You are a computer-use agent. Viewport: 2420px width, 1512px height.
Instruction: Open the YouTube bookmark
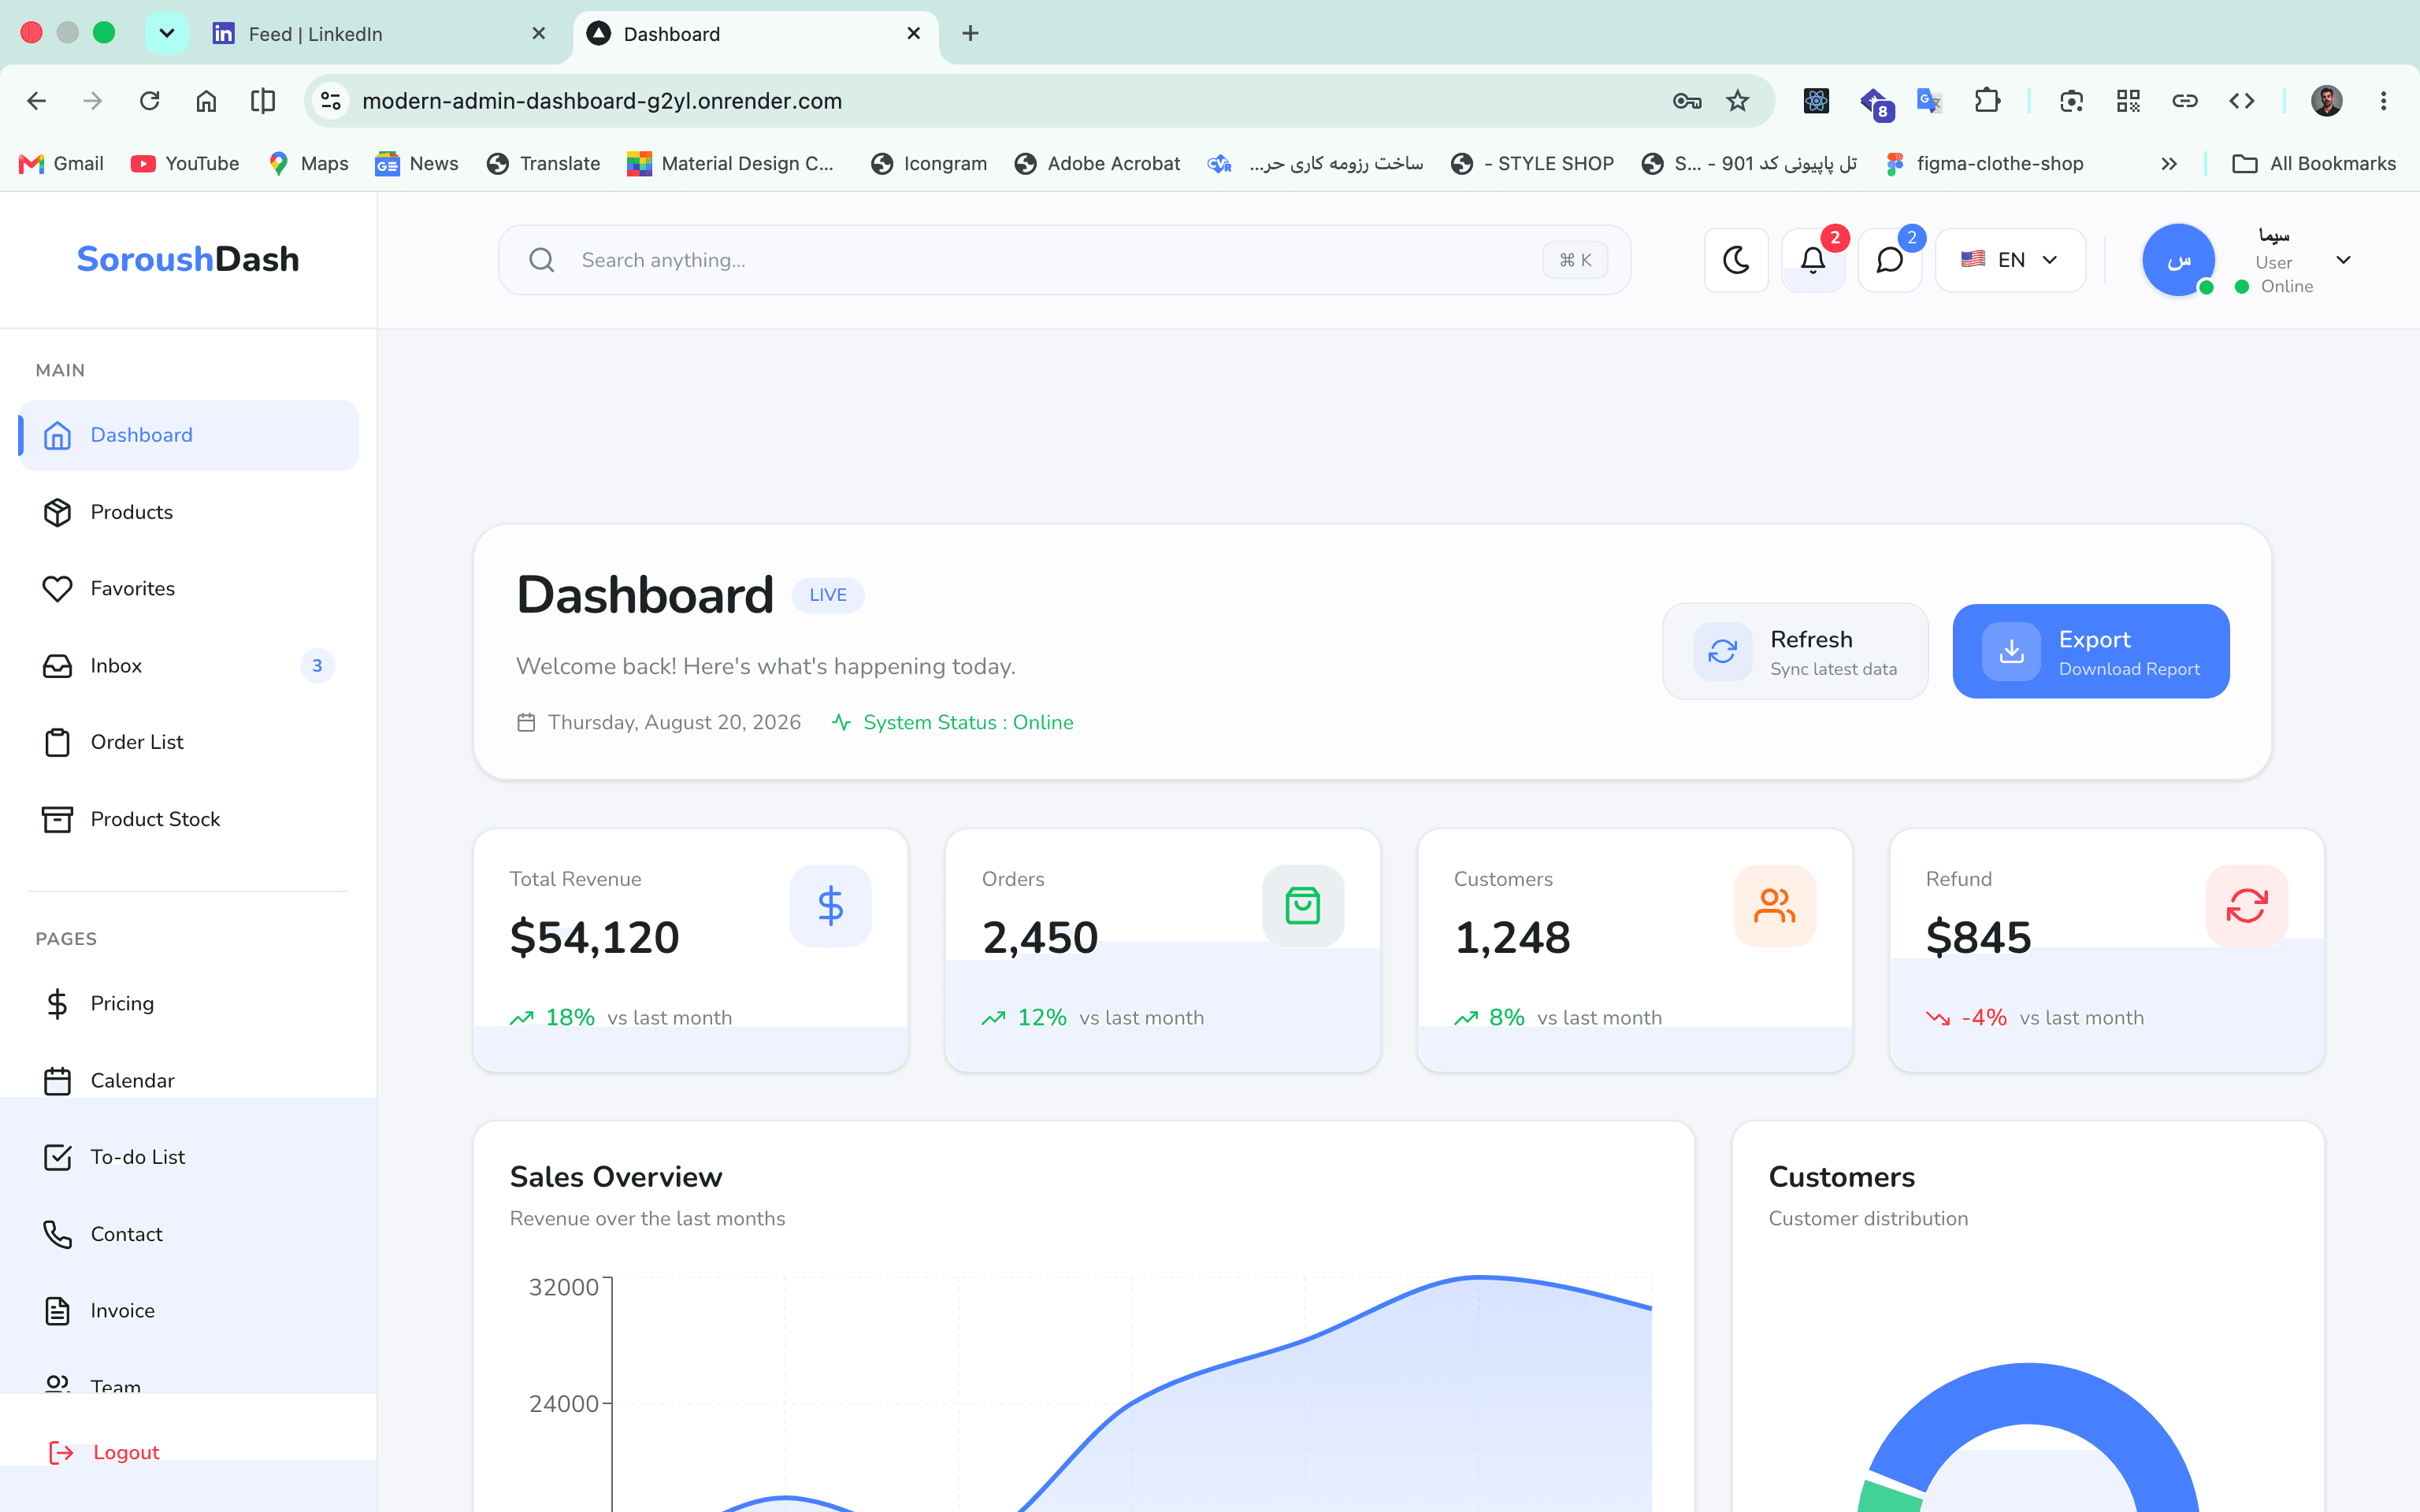[185, 164]
